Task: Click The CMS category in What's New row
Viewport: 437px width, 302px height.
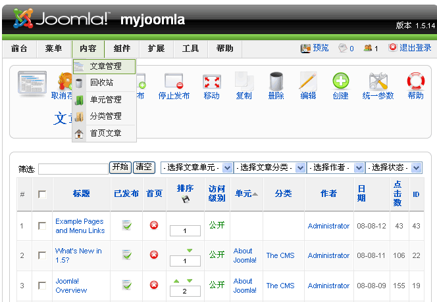Action: 280,255
